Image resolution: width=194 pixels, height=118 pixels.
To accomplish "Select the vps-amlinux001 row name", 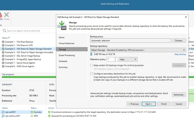I will point(13,116).
